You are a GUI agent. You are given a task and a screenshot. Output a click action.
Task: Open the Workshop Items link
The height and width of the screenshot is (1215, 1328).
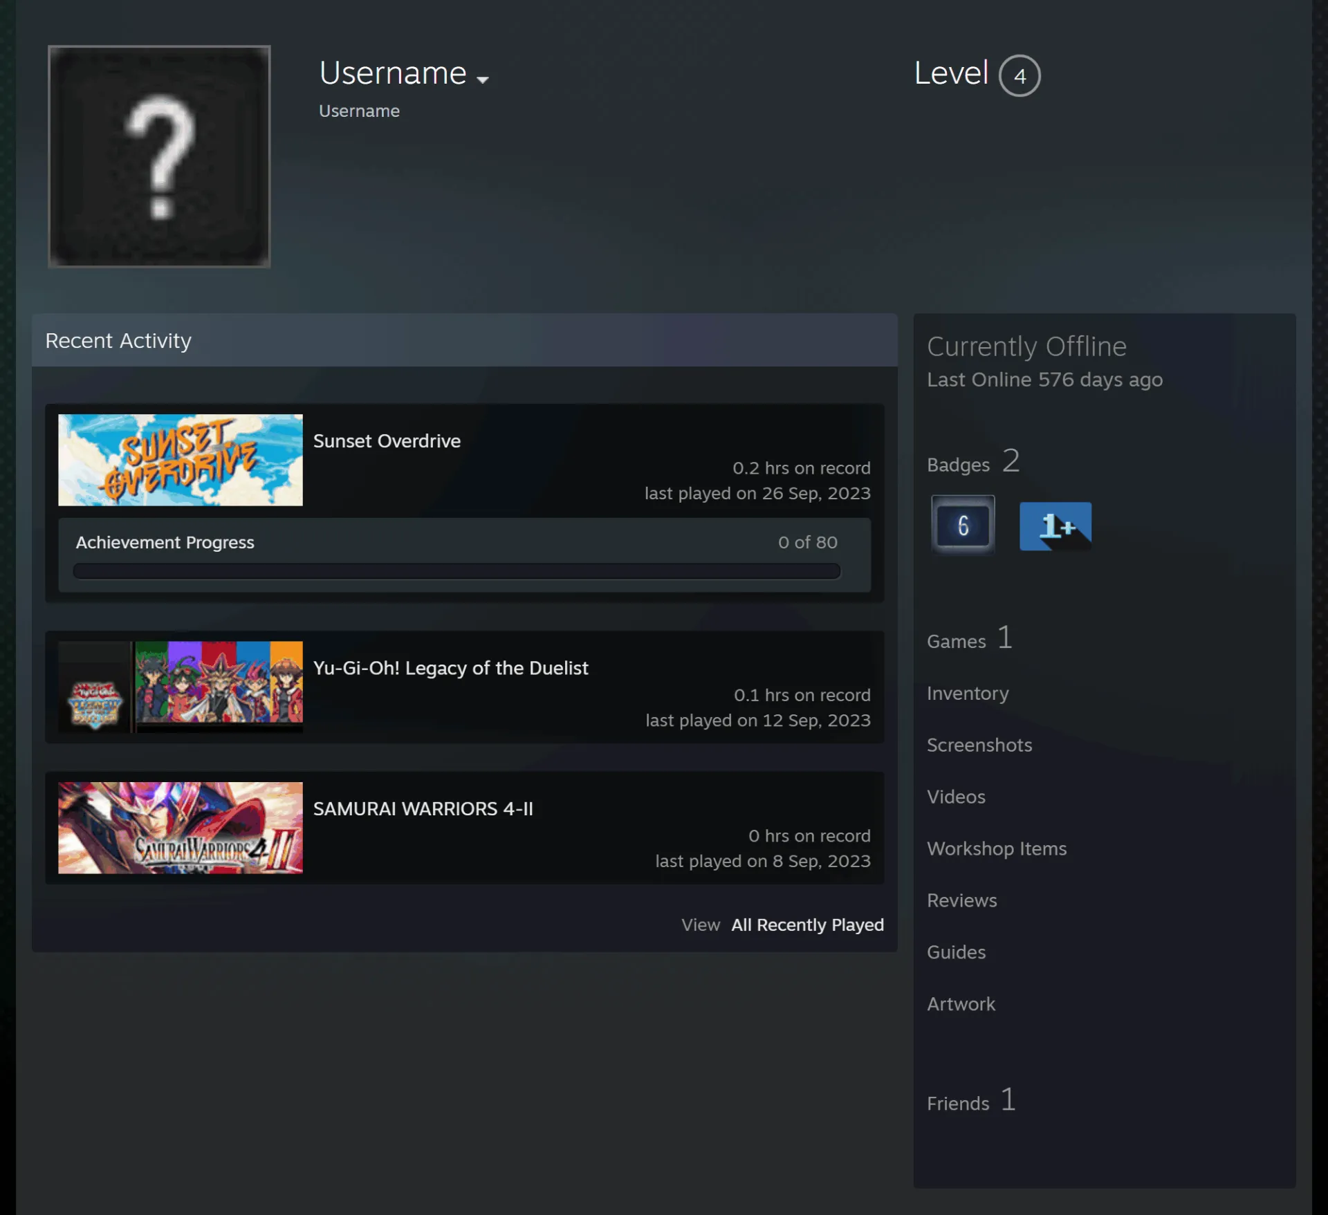click(x=997, y=848)
